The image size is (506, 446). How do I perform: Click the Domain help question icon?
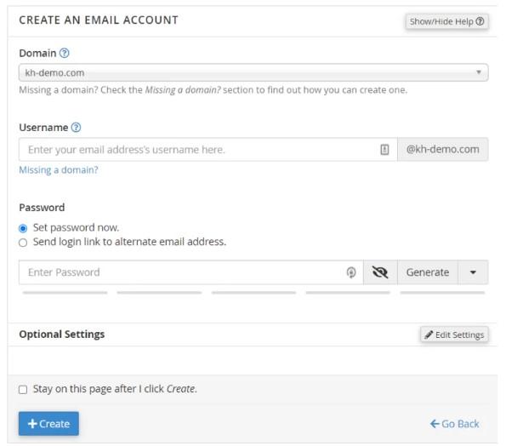[x=65, y=53]
